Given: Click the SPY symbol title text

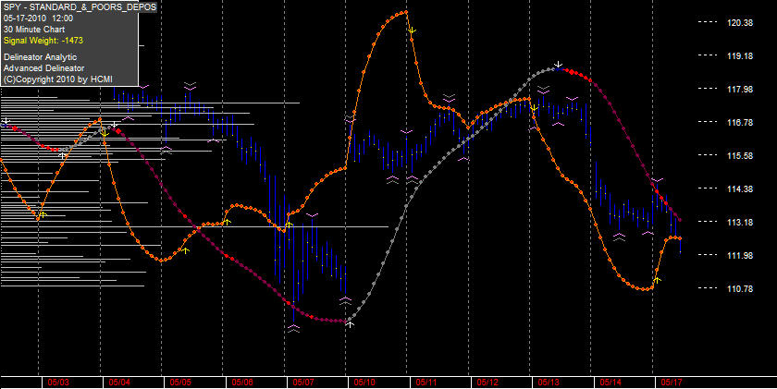Looking at the screenshot, I should click(80, 6).
